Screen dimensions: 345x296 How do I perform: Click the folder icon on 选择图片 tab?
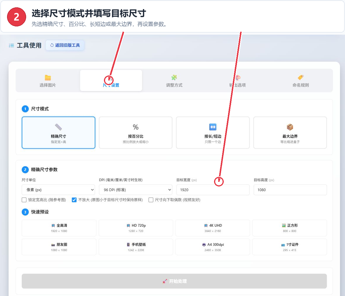tap(48, 78)
